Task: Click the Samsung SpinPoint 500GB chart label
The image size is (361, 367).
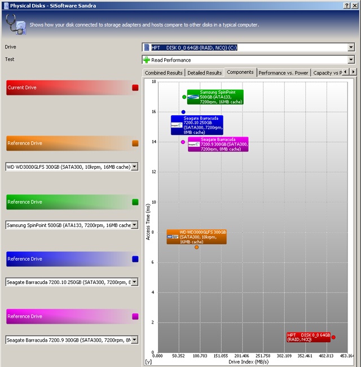Action: tap(215, 97)
